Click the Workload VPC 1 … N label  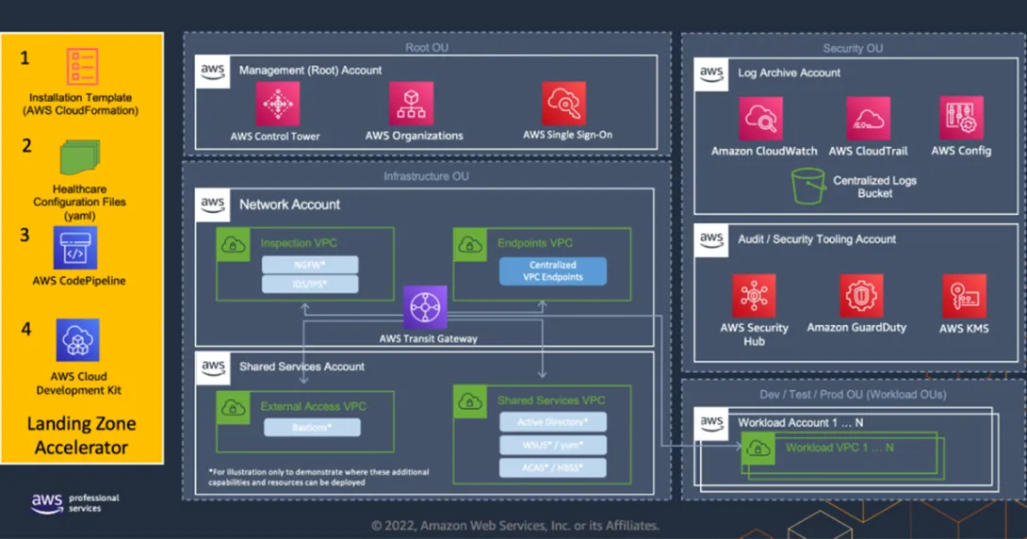(x=839, y=448)
